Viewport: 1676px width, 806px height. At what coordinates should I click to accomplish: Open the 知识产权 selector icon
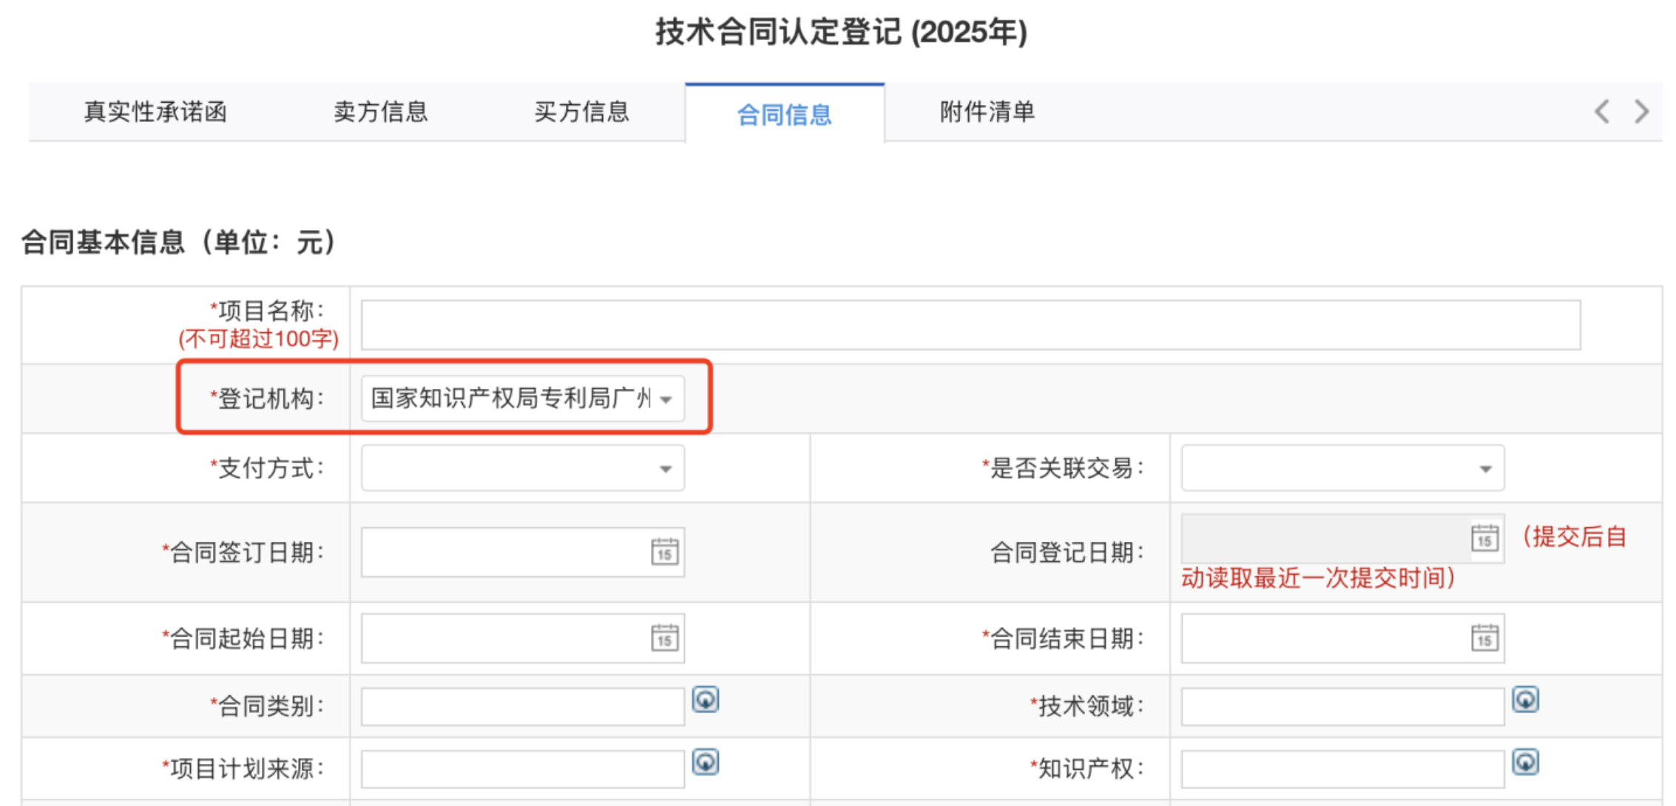click(1525, 762)
